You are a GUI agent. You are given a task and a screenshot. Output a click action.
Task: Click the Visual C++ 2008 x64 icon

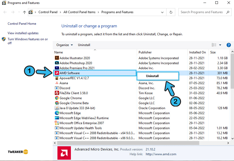tap(57, 133)
